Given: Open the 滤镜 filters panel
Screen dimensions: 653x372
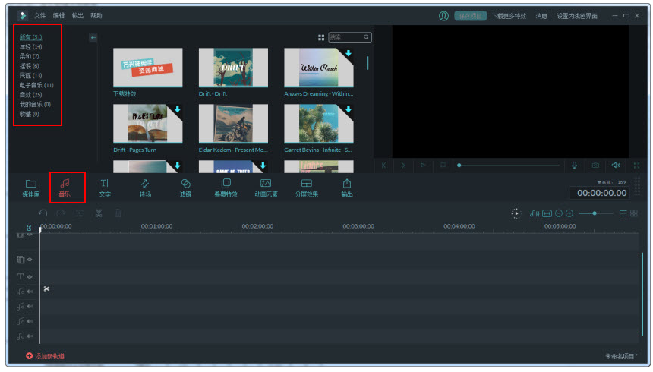Looking at the screenshot, I should [185, 187].
